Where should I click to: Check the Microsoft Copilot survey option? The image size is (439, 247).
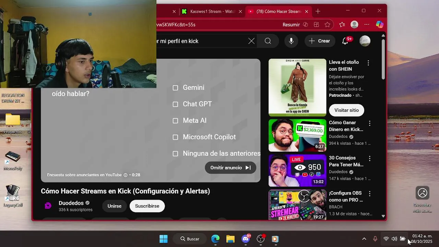tap(175, 137)
